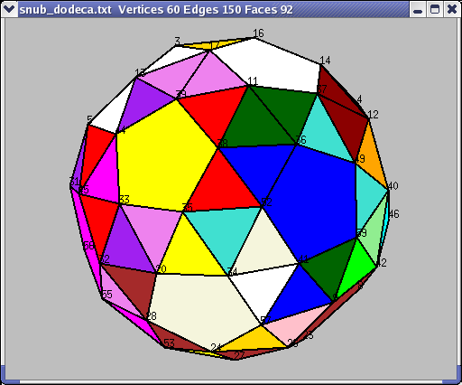Select the large blue pentagon face
Screen dimensions: 462x385
click(x=313, y=202)
